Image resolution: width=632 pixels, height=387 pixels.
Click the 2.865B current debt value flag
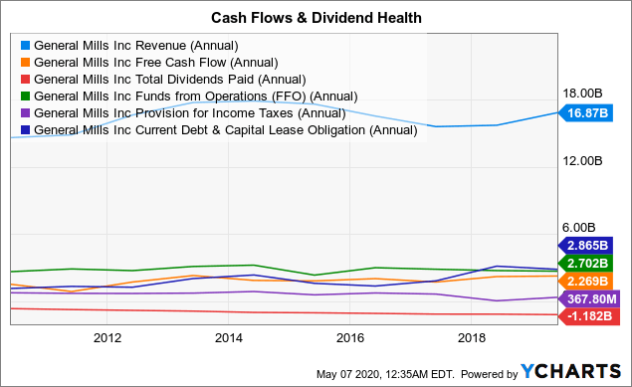click(585, 246)
